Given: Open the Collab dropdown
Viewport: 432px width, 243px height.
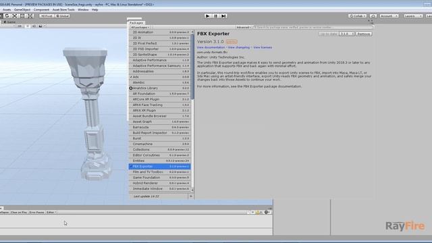Looking at the screenshot, I should 357,16.
